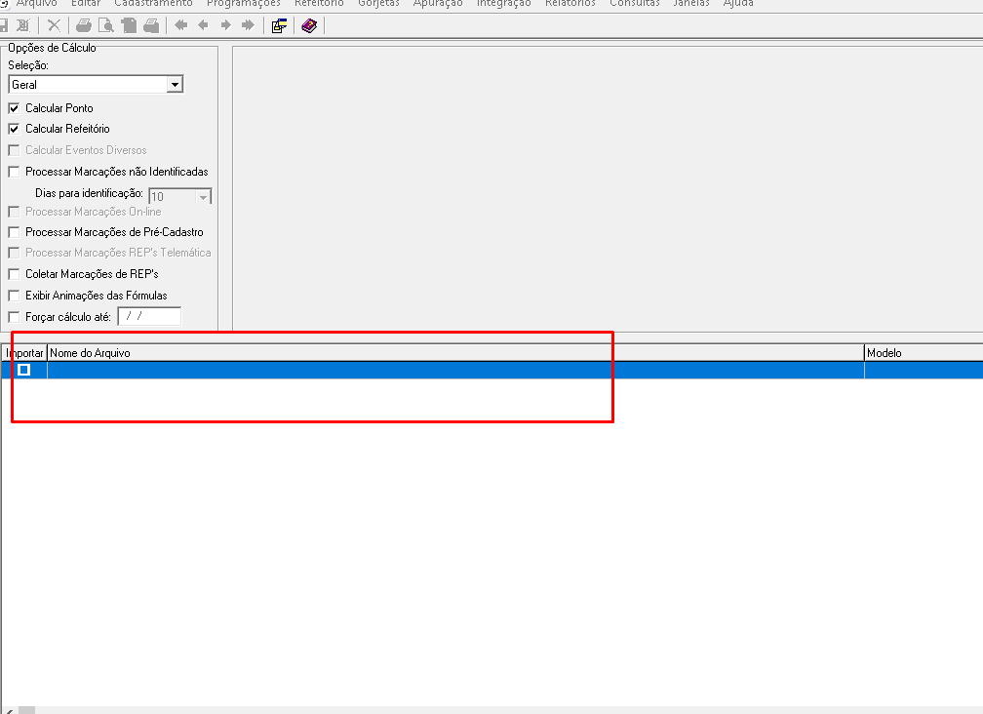983x714 pixels.
Task: Enable Processar Marcações não Identificadas
Action: [14, 172]
